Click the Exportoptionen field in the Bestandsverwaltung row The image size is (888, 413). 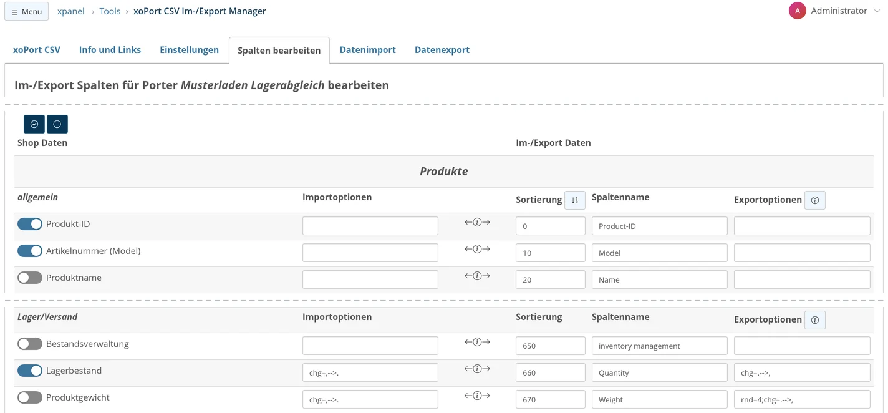802,346
